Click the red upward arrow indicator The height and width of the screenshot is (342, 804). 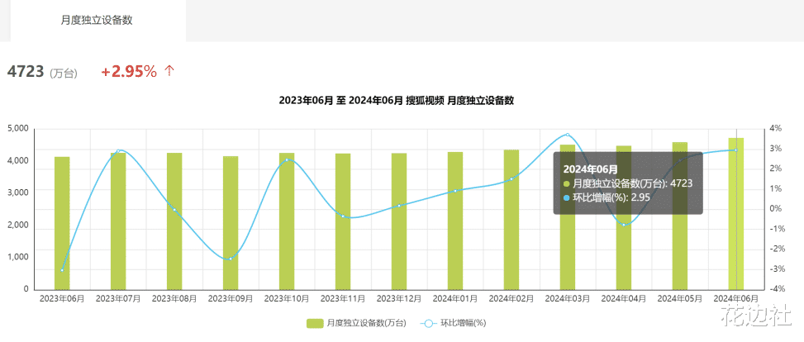[x=169, y=71]
